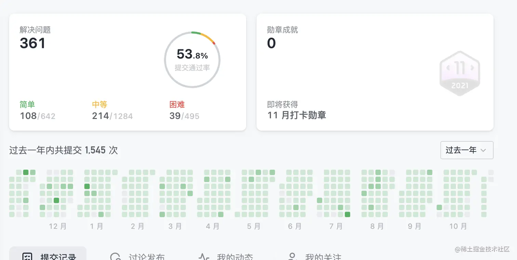Click the 10 月 month label
Screen dimensions: 517x260
click(458, 226)
